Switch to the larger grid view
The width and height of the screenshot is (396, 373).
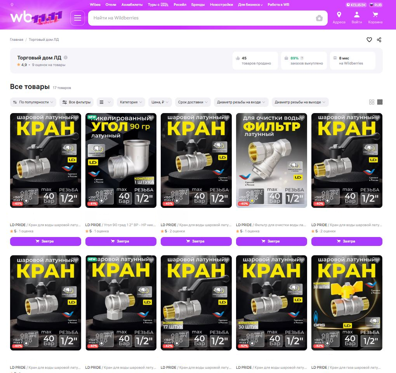[372, 102]
